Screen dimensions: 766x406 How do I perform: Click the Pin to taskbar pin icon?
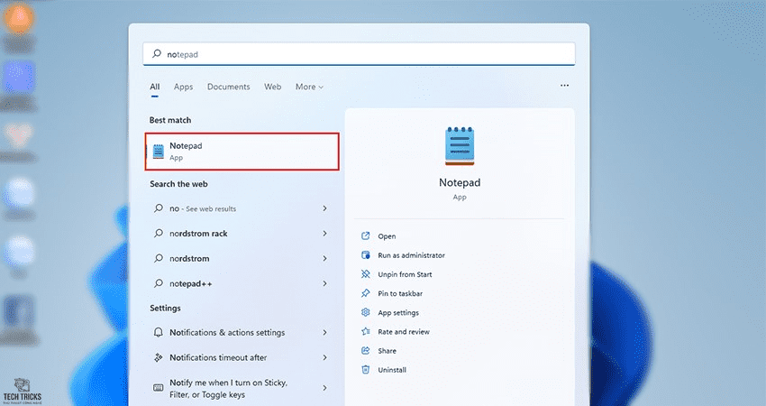tap(365, 293)
